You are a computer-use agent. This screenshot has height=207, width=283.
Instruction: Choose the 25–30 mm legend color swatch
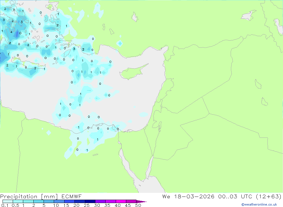coord(90,201)
